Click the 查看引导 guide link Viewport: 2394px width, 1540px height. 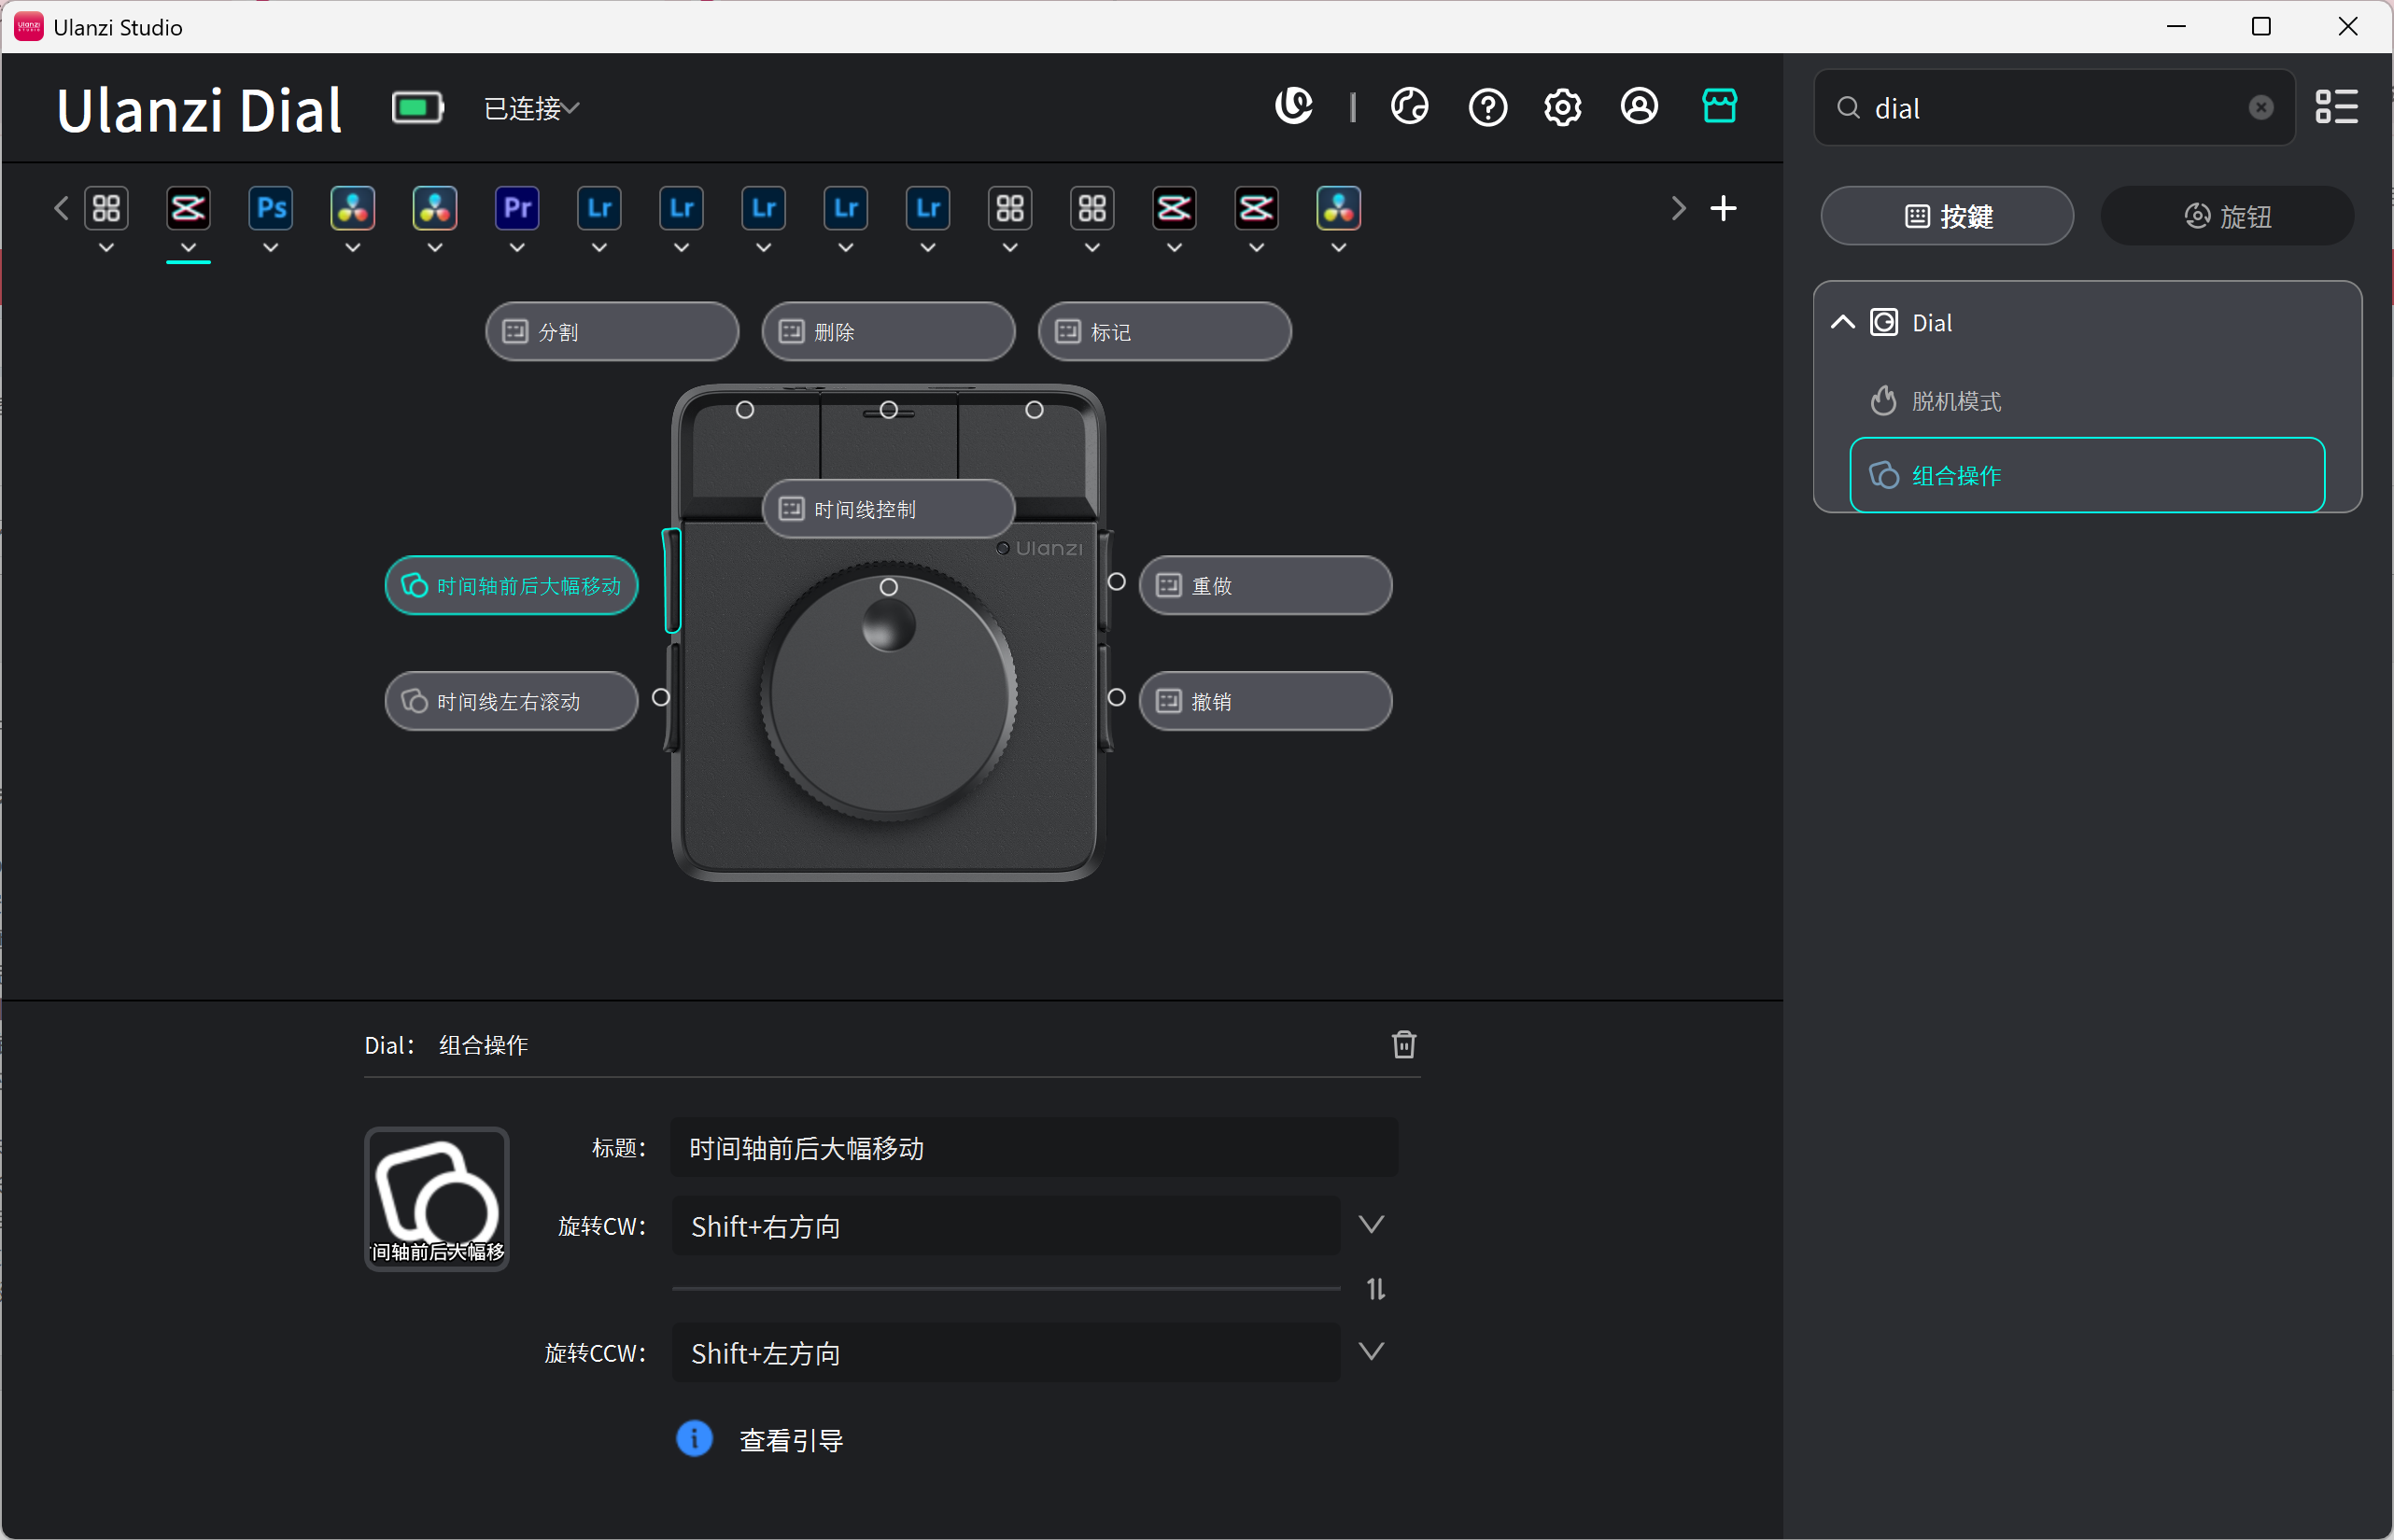pyautogui.click(x=790, y=1440)
